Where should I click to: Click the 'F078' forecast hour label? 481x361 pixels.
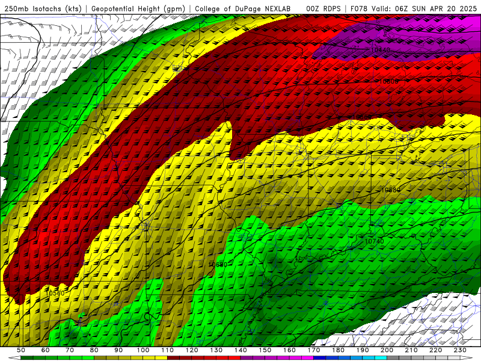click(359, 8)
